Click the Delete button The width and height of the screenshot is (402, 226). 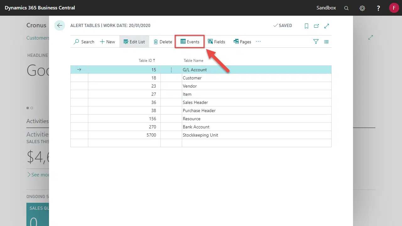point(163,42)
